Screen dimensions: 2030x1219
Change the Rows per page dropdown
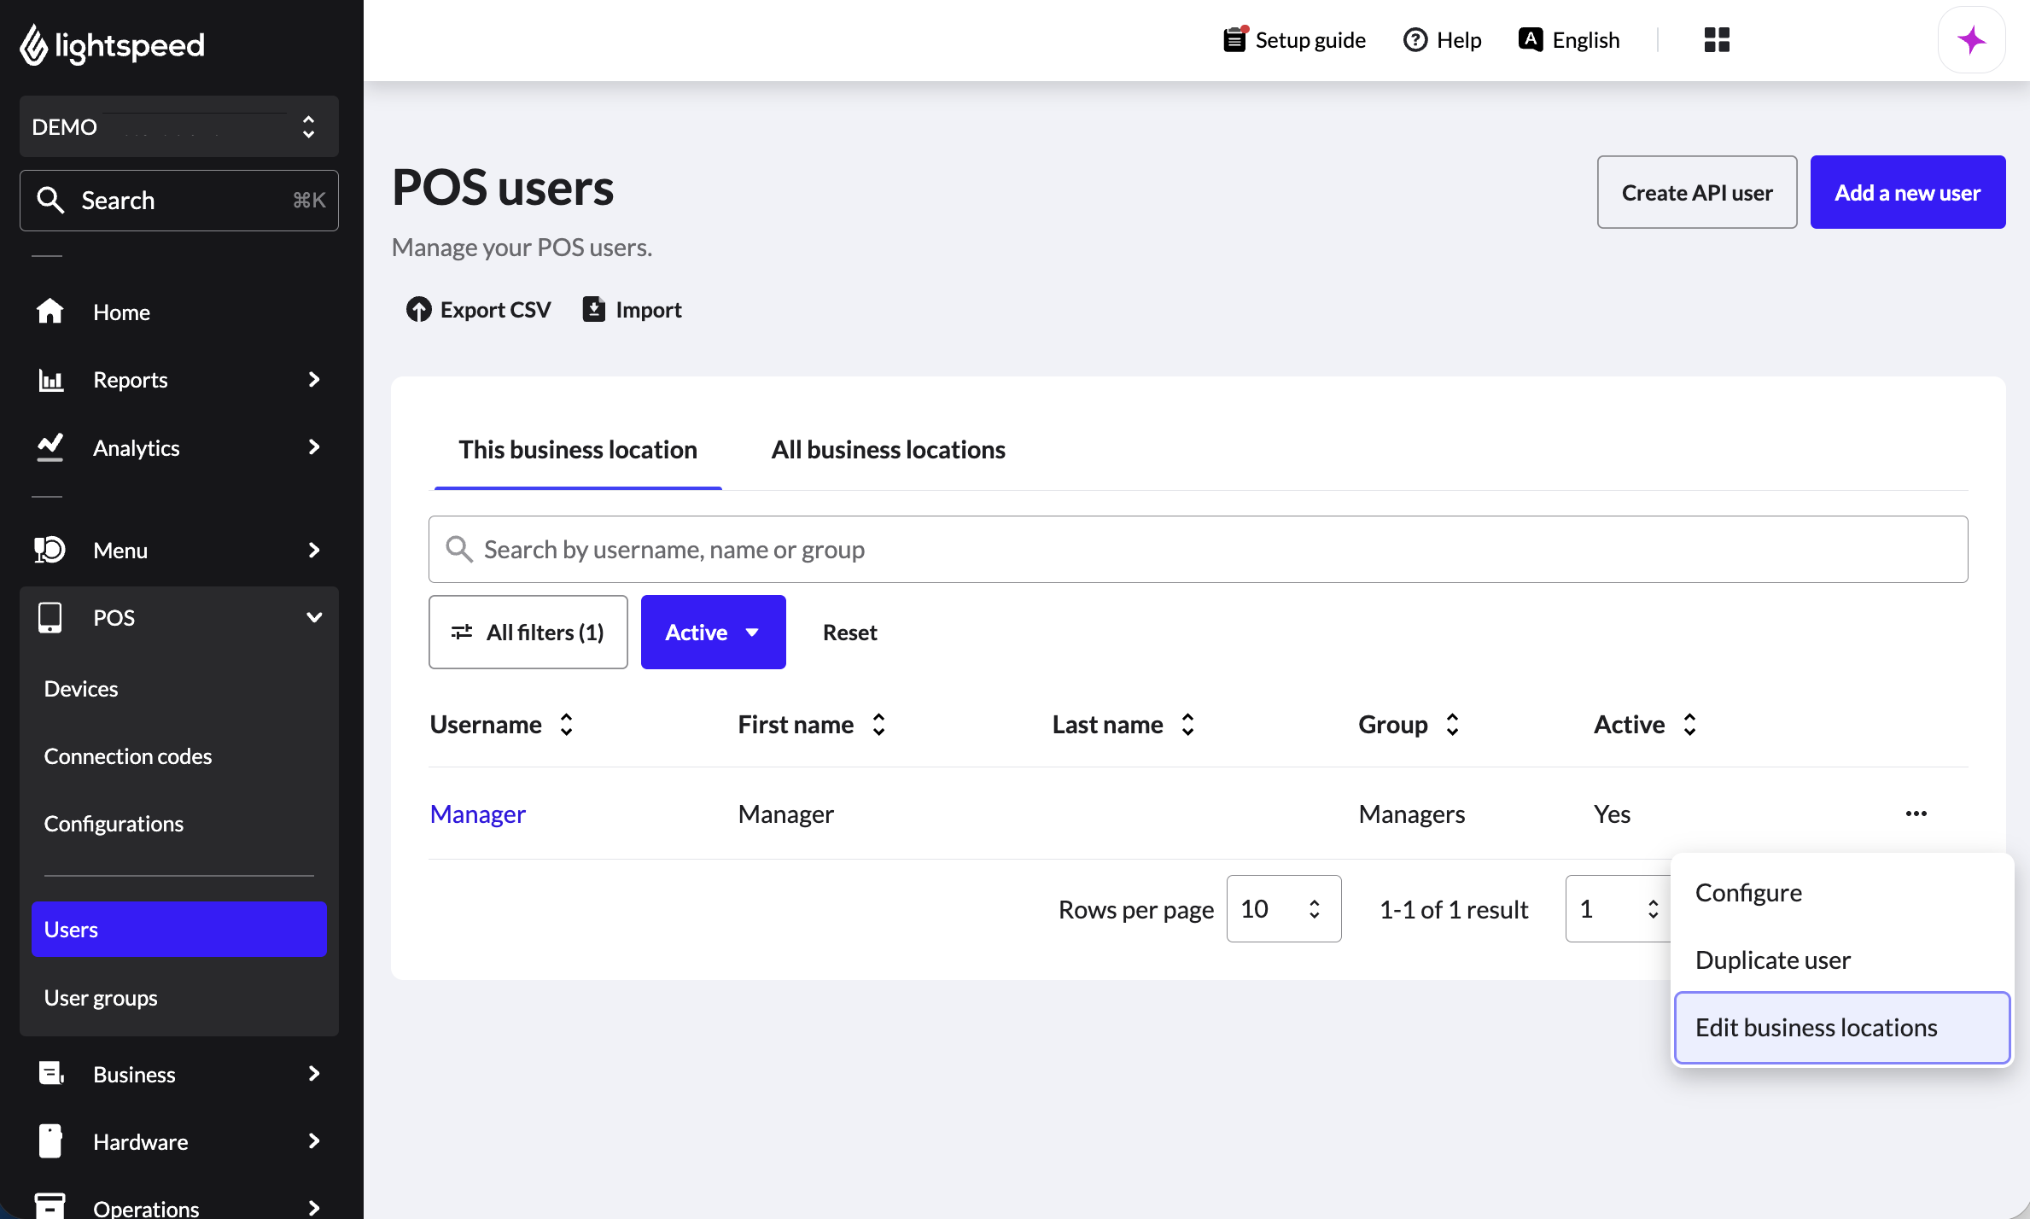pos(1284,908)
